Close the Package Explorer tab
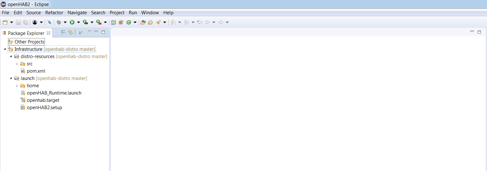This screenshot has height=171, width=487. [x=48, y=33]
